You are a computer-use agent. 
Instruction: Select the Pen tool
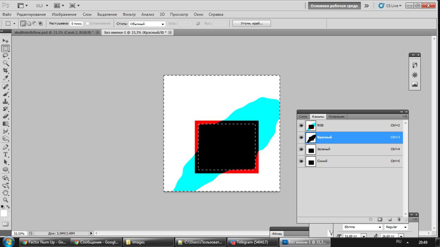[x=5, y=147]
